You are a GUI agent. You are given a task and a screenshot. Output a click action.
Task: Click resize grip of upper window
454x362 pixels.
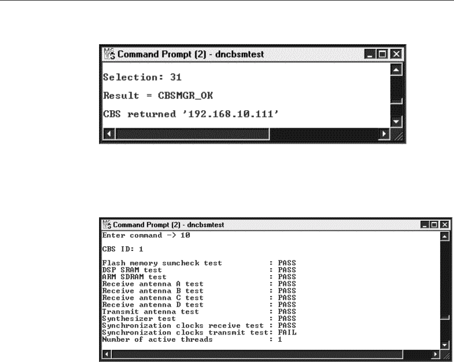398,135
